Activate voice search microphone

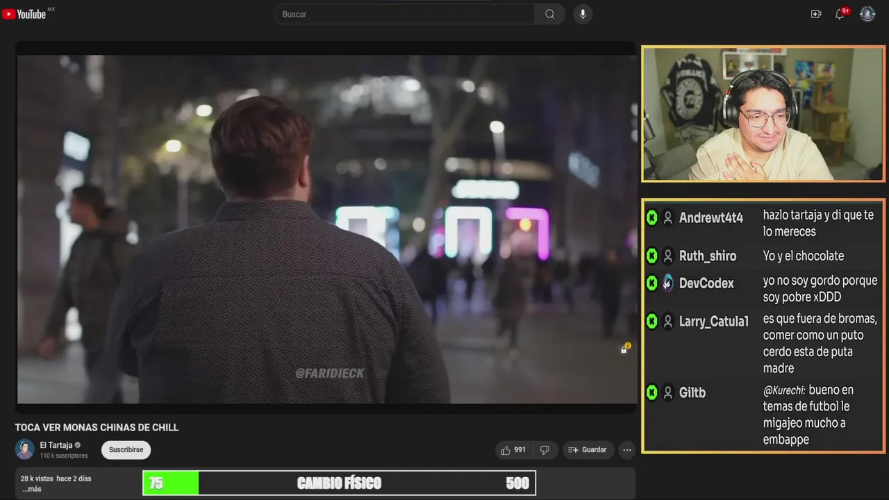583,14
